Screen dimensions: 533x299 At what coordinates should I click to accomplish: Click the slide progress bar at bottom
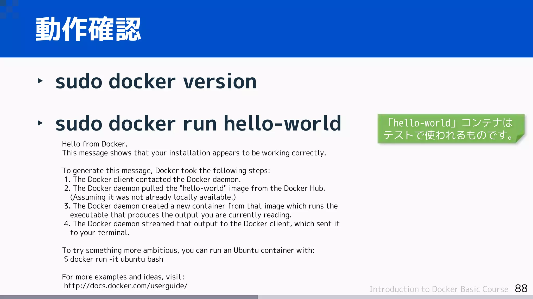pos(266,297)
